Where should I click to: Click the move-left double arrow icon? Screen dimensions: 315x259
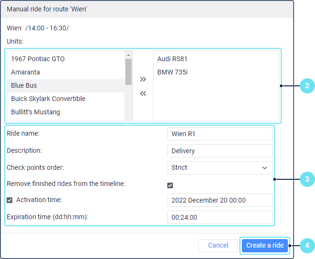click(143, 93)
